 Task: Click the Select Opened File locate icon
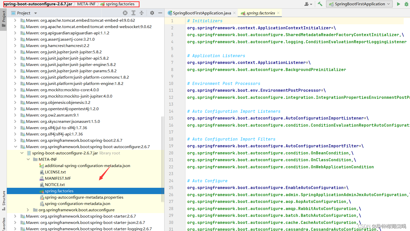125,13
